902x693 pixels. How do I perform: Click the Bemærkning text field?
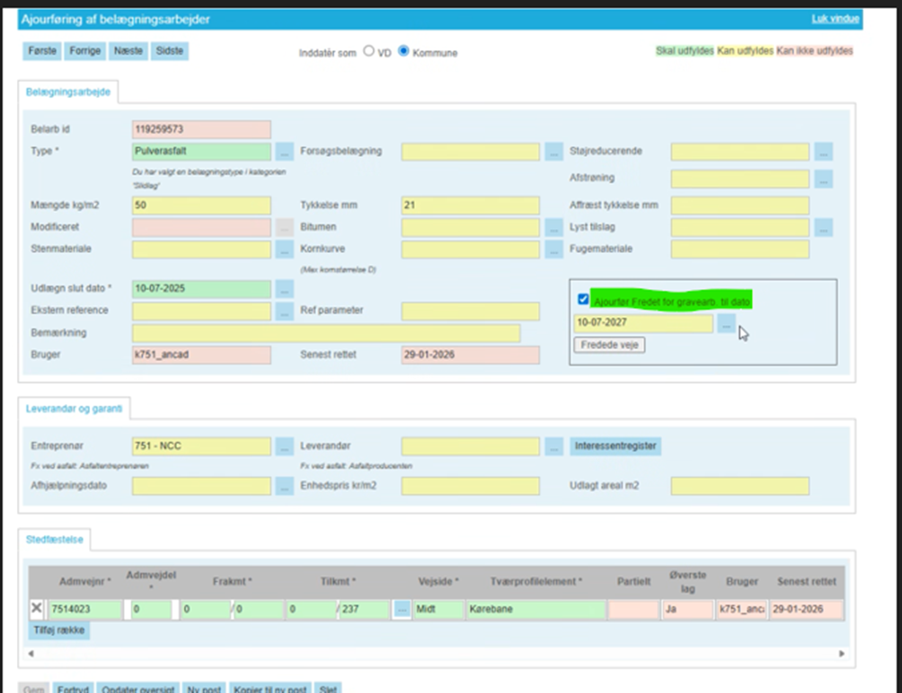326,334
